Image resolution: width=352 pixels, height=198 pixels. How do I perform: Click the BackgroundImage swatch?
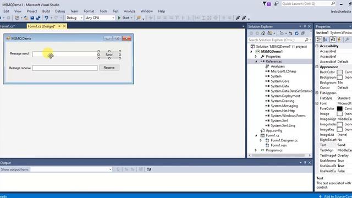point(340,77)
